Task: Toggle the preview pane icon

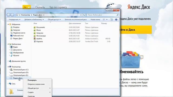Action: click(x=111, y=20)
